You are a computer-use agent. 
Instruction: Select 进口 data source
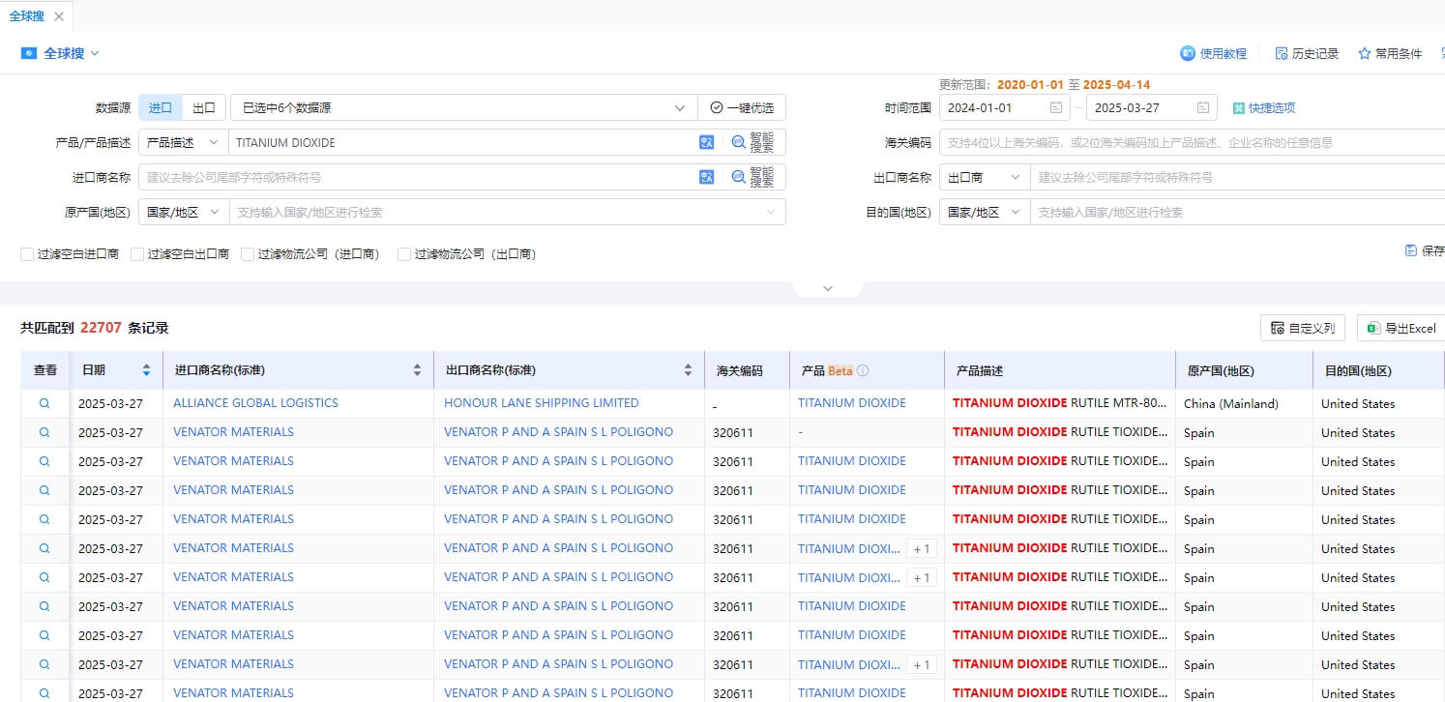[x=161, y=107]
